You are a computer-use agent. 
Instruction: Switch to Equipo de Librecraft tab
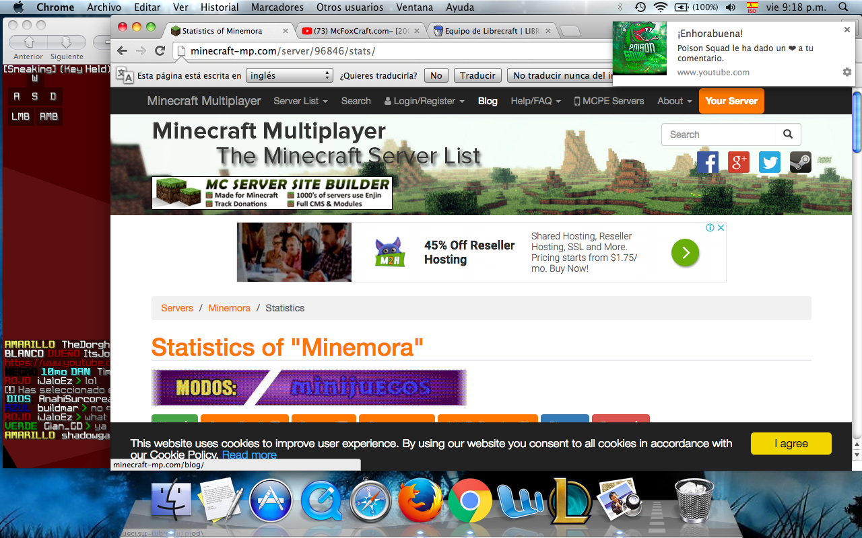point(492,31)
